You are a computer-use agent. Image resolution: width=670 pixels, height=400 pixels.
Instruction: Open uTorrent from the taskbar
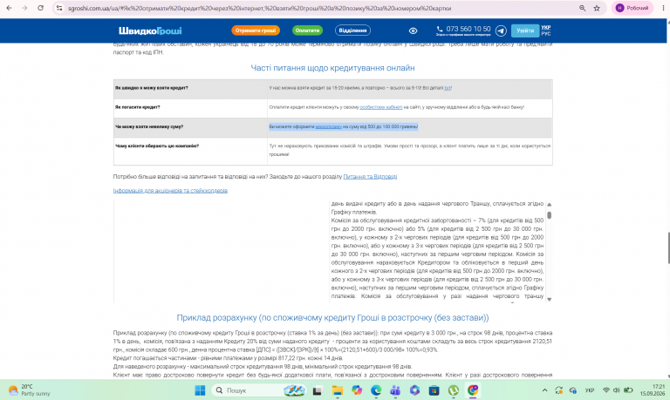(x=454, y=390)
